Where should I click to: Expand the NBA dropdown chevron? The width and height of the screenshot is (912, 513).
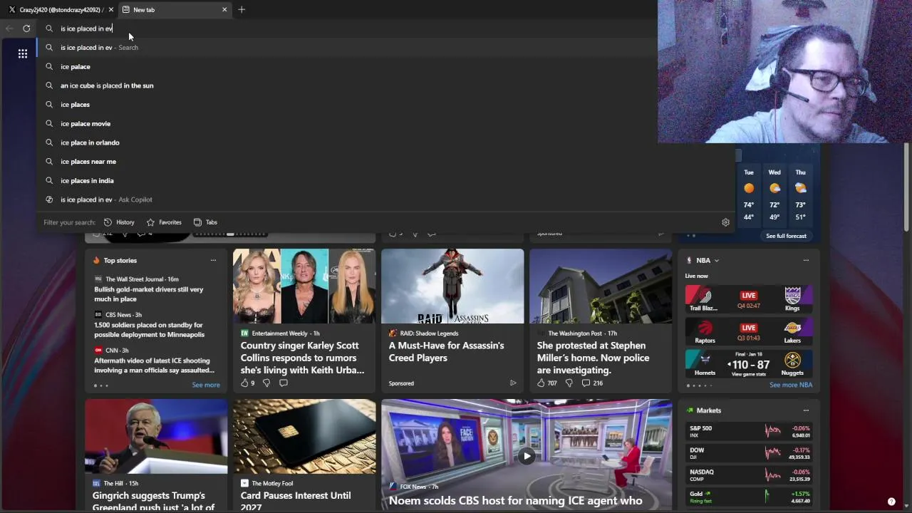(716, 261)
